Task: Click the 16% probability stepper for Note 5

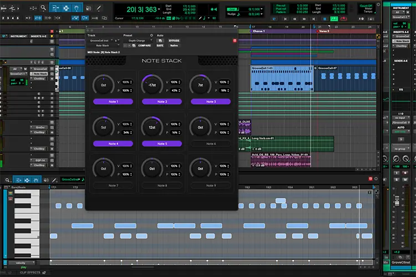Action: tap(175, 132)
